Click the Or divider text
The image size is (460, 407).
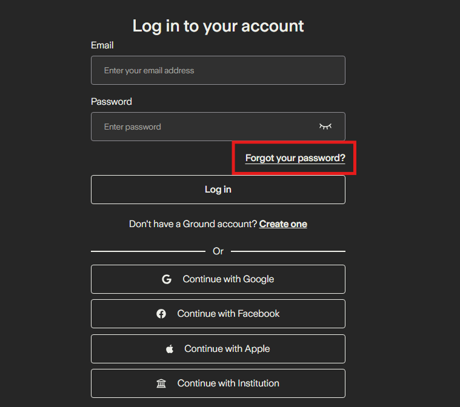pyautogui.click(x=218, y=251)
